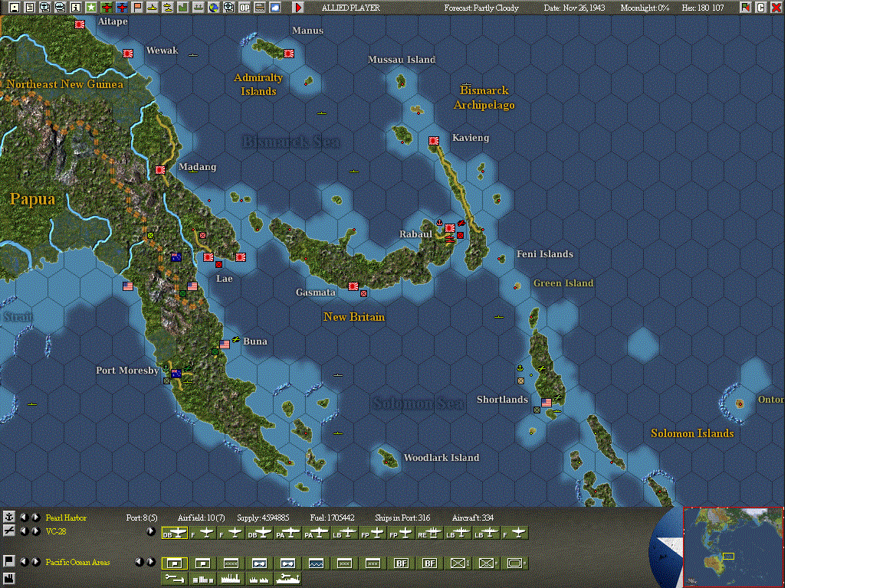Screen dimensions: 883x588
Task: Select the Japanese flag at Wewak
Action: pos(129,54)
